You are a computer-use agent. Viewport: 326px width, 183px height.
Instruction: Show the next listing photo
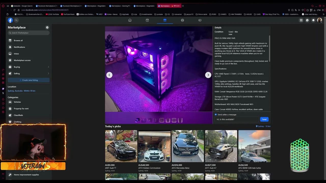[x=208, y=75]
